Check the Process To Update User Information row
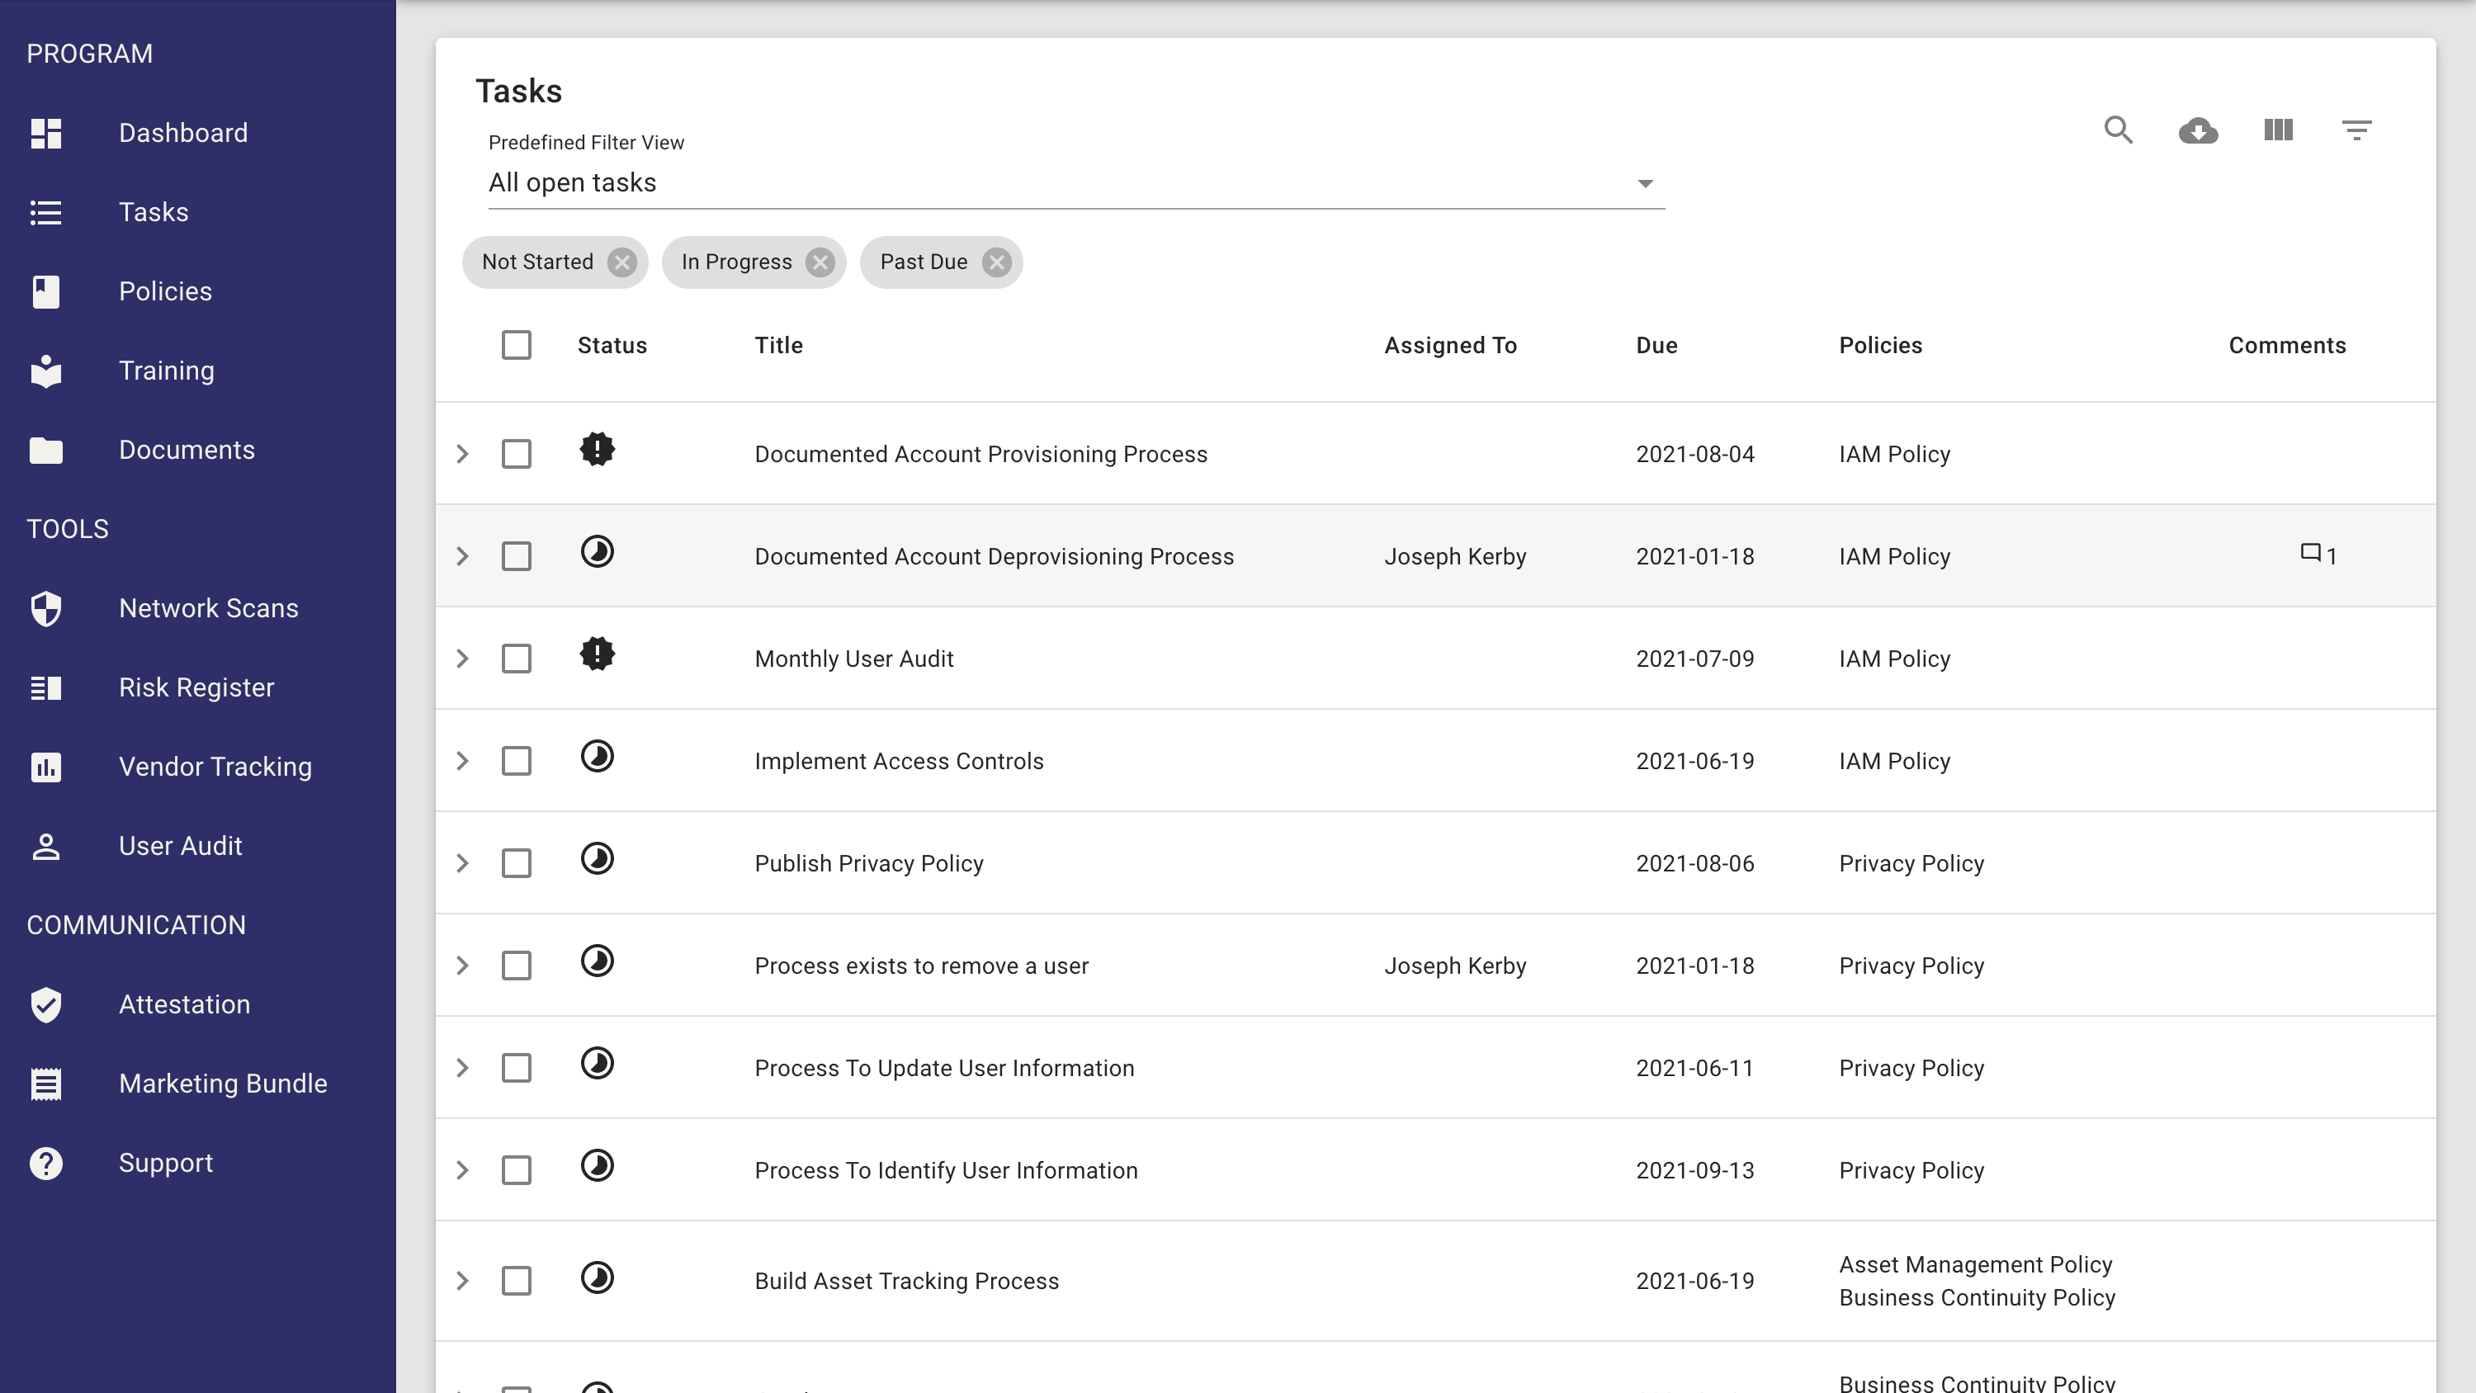 [516, 1068]
